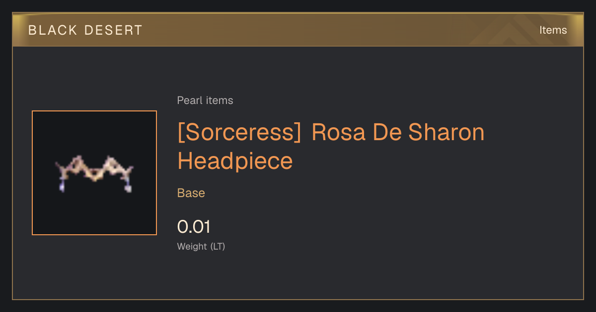596x312 pixels.
Task: Click the orange-bordered item thumbnail frame
Action: [x=94, y=173]
